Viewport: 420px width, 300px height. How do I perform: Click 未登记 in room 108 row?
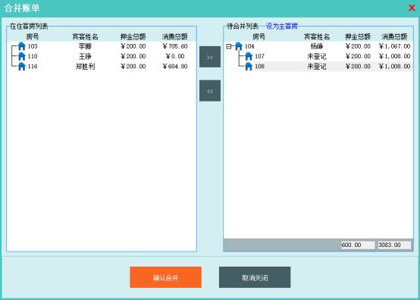[x=317, y=67]
